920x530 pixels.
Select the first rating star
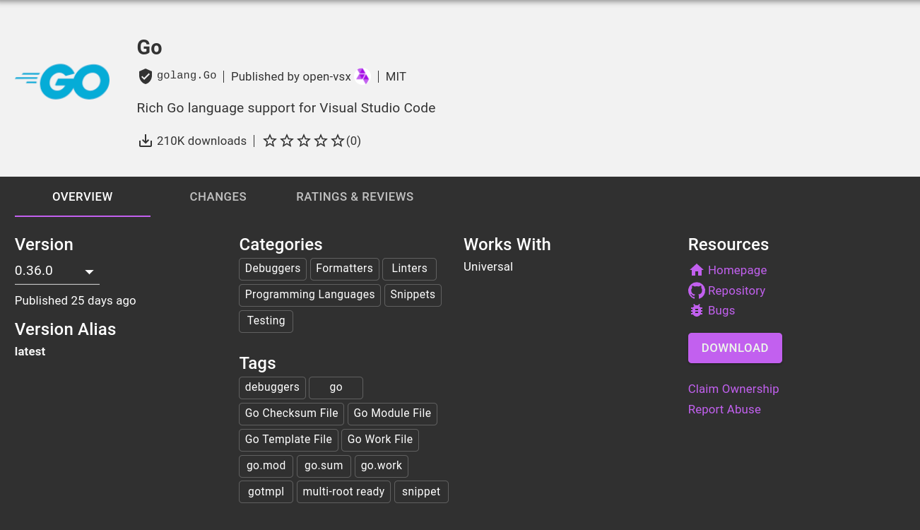click(x=270, y=141)
